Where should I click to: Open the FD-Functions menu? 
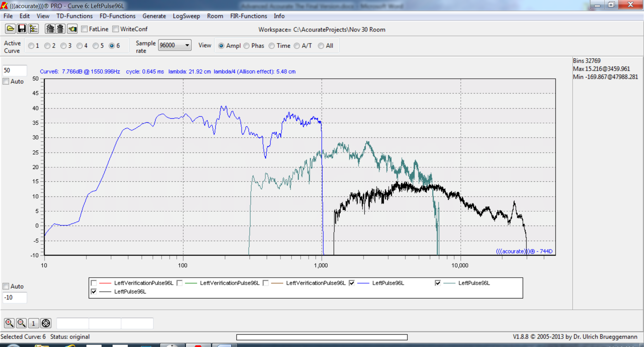[x=118, y=16]
